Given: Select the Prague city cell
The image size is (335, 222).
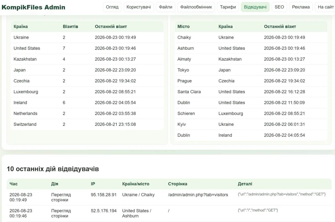Looking at the screenshot, I should (x=185, y=81).
